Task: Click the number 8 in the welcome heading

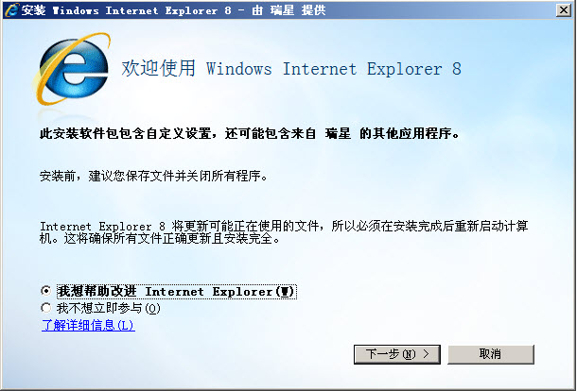Action: 456,69
